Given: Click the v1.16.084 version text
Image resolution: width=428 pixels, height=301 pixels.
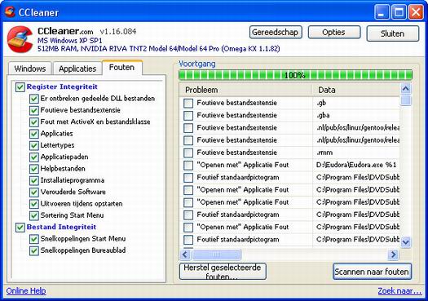Looking at the screenshot, I should click(x=118, y=32).
